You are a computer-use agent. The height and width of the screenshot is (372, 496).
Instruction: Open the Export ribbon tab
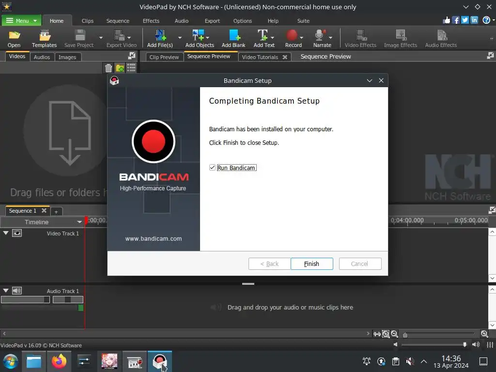pyautogui.click(x=212, y=21)
